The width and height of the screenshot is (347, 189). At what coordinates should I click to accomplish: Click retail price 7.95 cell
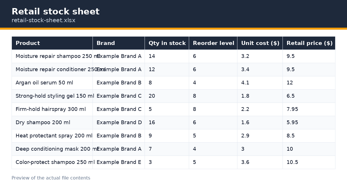[309, 109]
